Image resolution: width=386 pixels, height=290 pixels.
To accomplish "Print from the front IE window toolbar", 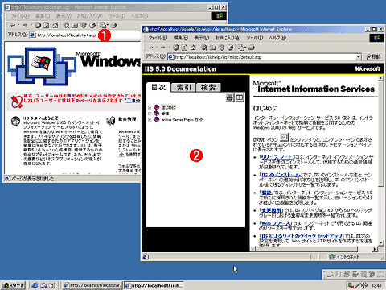I will point(251,48).
